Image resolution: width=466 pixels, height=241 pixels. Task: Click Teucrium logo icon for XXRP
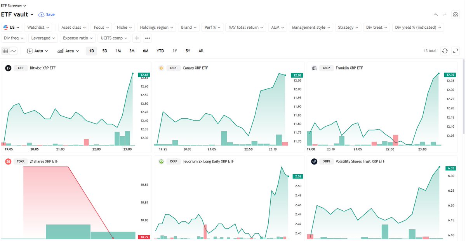point(161,161)
